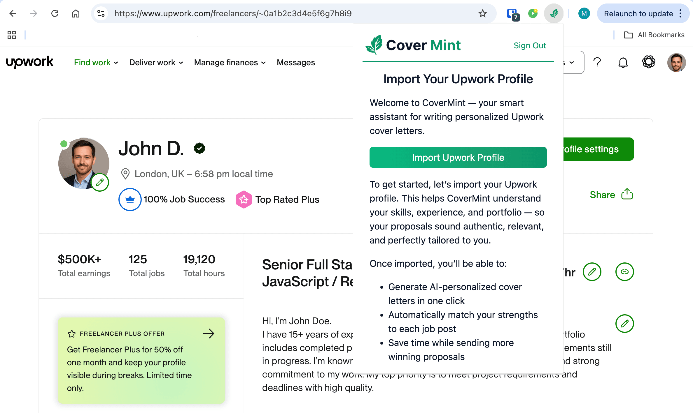The height and width of the screenshot is (413, 693).
Task: Click the pencil icon on John's profile photo
Action: point(99,182)
